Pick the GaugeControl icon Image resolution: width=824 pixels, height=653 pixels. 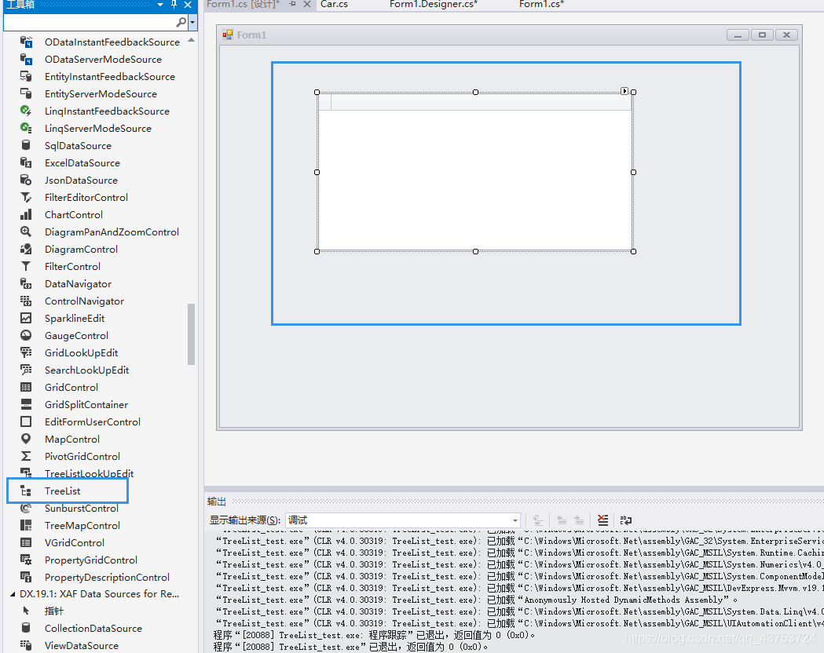coord(26,335)
